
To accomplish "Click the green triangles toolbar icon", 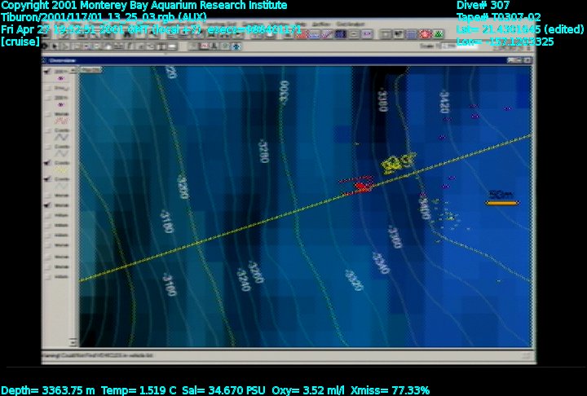I will click(x=439, y=34).
